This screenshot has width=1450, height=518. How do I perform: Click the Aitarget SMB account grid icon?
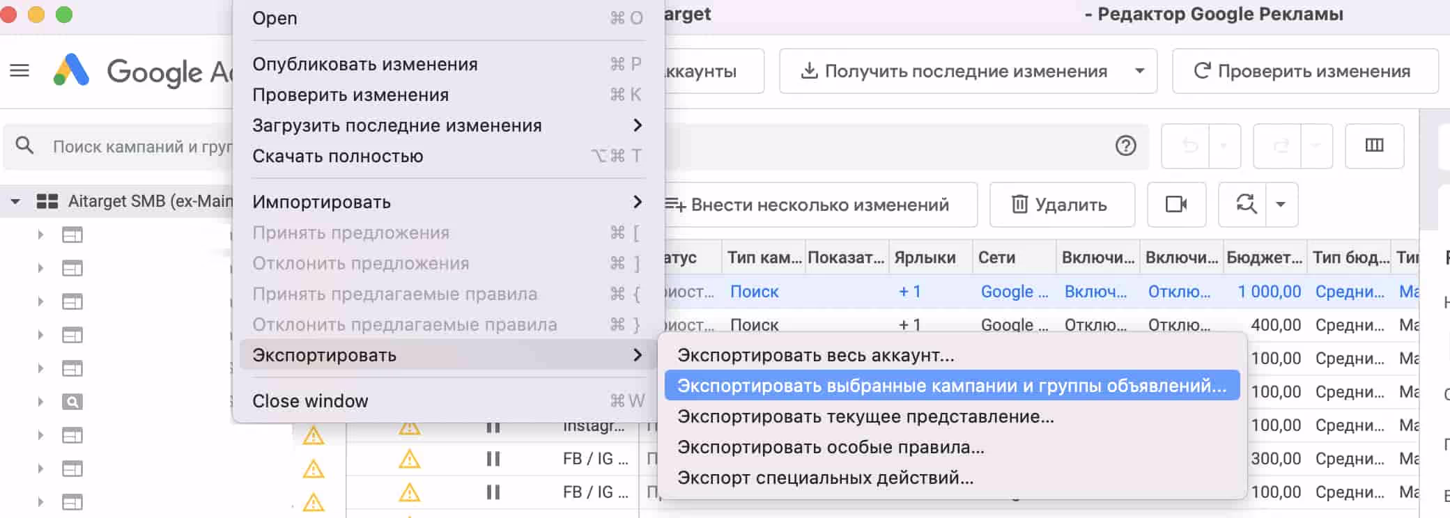(47, 201)
